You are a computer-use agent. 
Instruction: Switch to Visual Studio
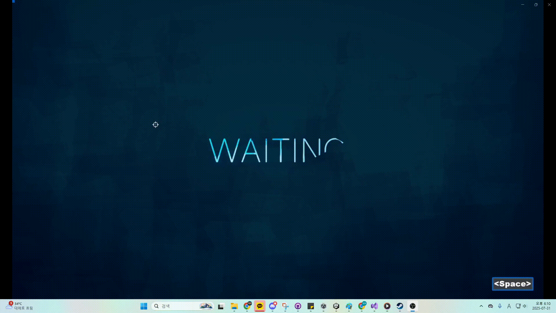(x=374, y=306)
